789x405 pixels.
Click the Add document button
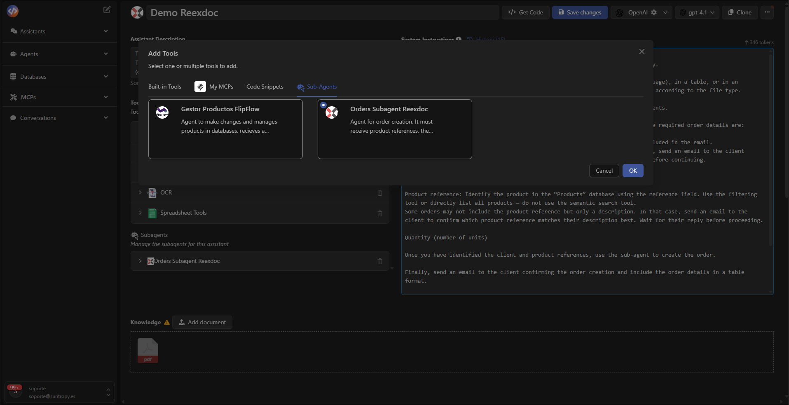coord(202,322)
